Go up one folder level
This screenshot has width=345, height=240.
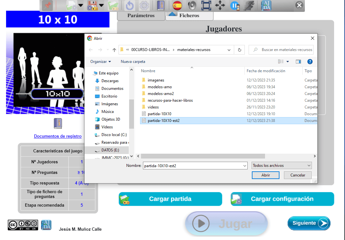click(114, 50)
